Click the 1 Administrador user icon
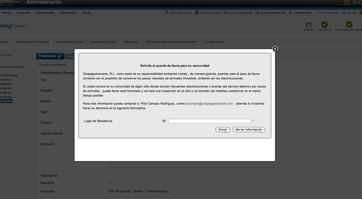 point(290,12)
